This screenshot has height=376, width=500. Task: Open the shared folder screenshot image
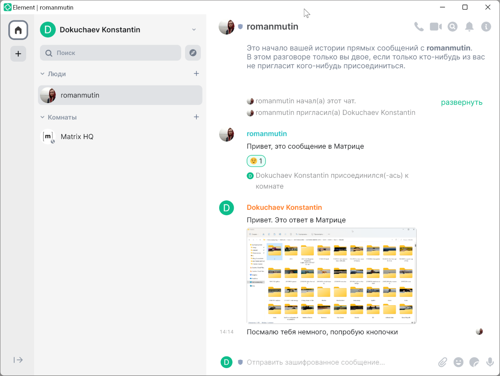(332, 276)
